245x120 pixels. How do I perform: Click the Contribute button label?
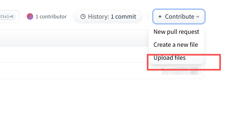point(180,17)
